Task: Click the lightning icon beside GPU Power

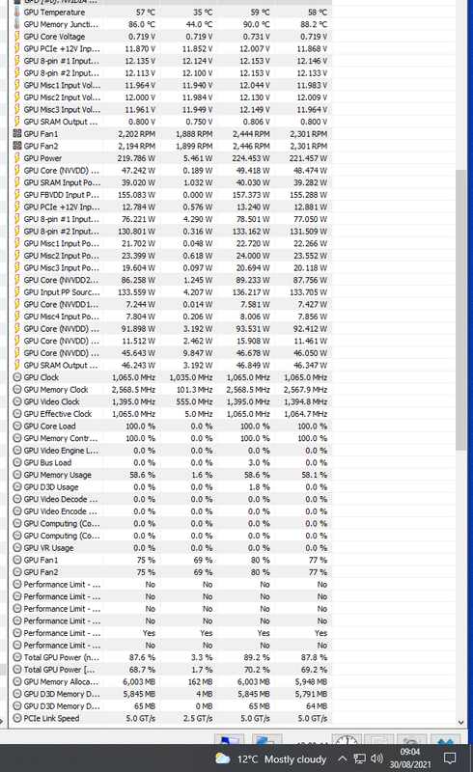Action: (x=17, y=158)
